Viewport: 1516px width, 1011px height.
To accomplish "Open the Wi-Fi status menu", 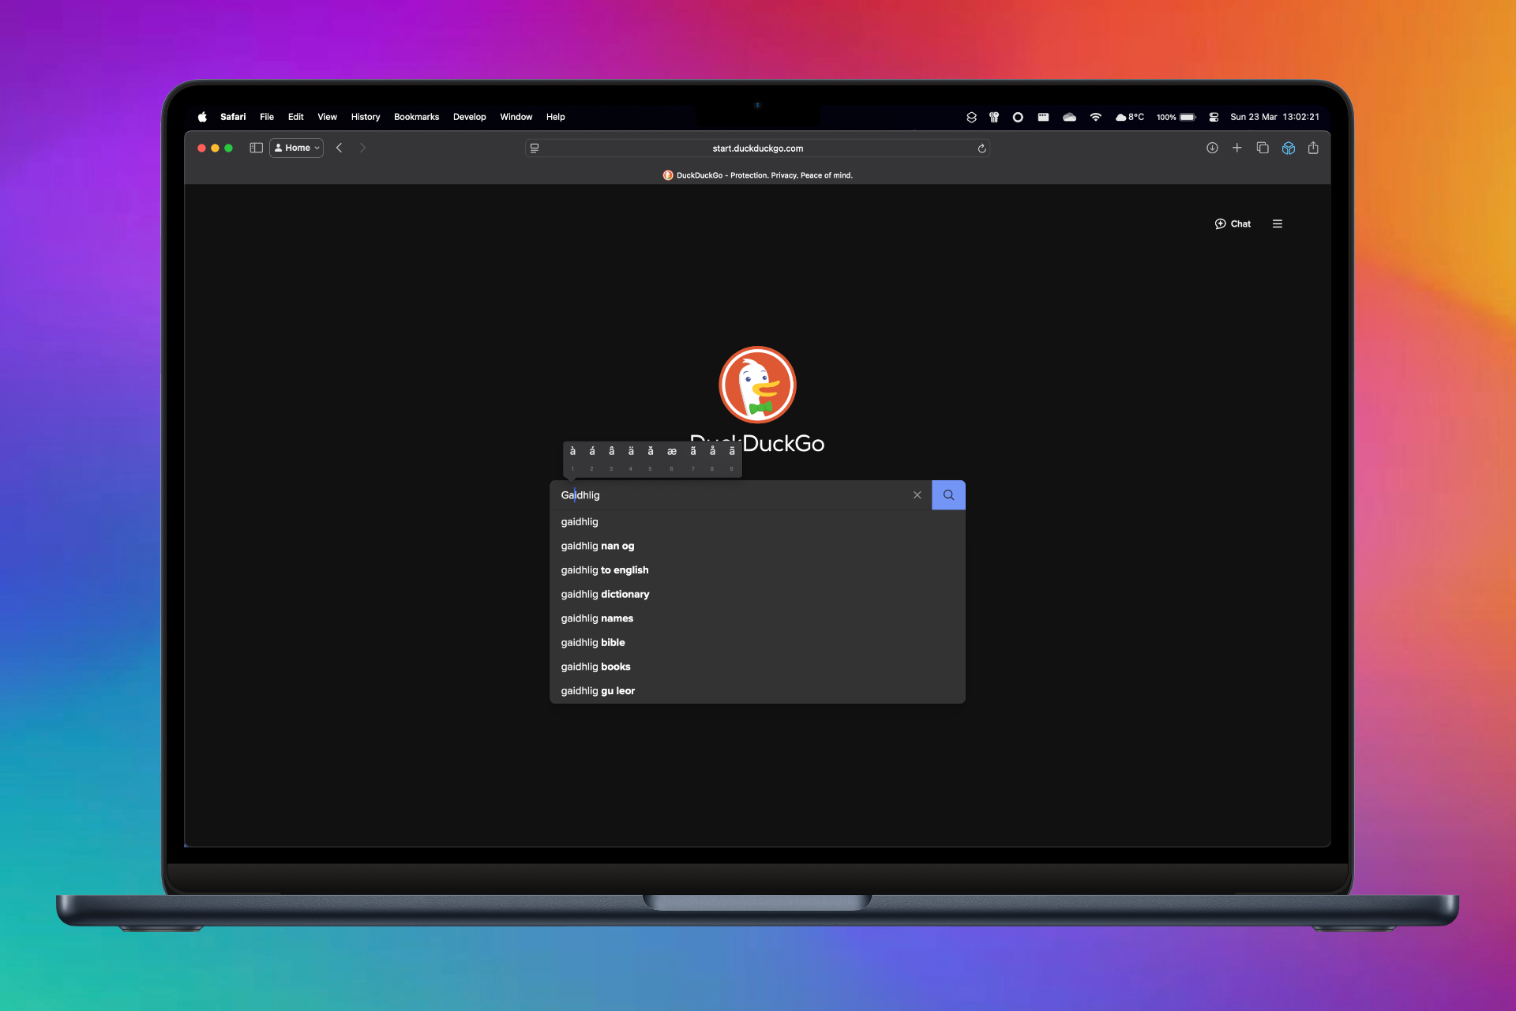I will coord(1095,117).
